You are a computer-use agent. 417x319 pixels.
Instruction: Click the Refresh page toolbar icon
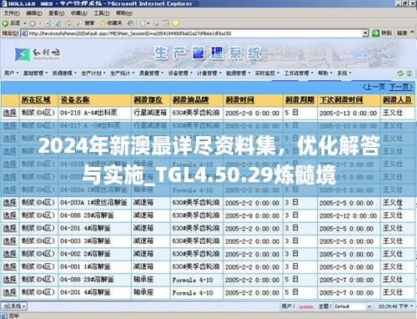tap(58, 23)
